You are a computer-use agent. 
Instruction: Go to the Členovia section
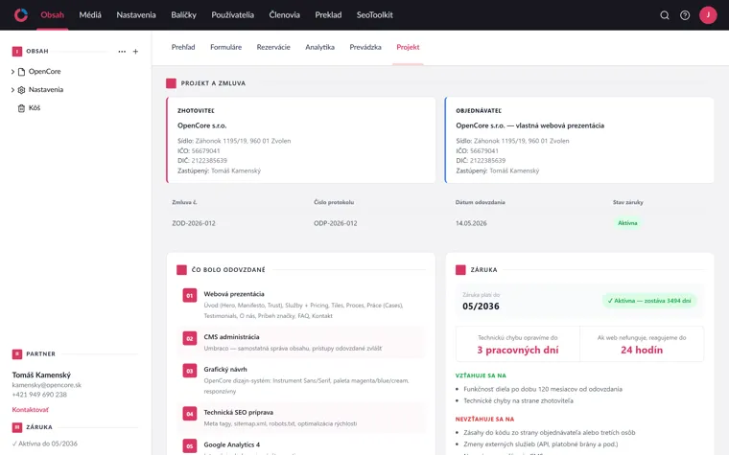click(x=284, y=15)
